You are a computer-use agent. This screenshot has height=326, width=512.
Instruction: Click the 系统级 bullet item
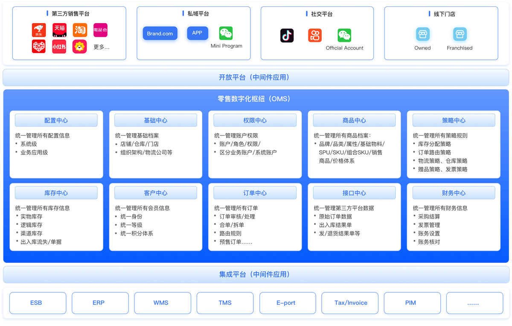[29, 144]
